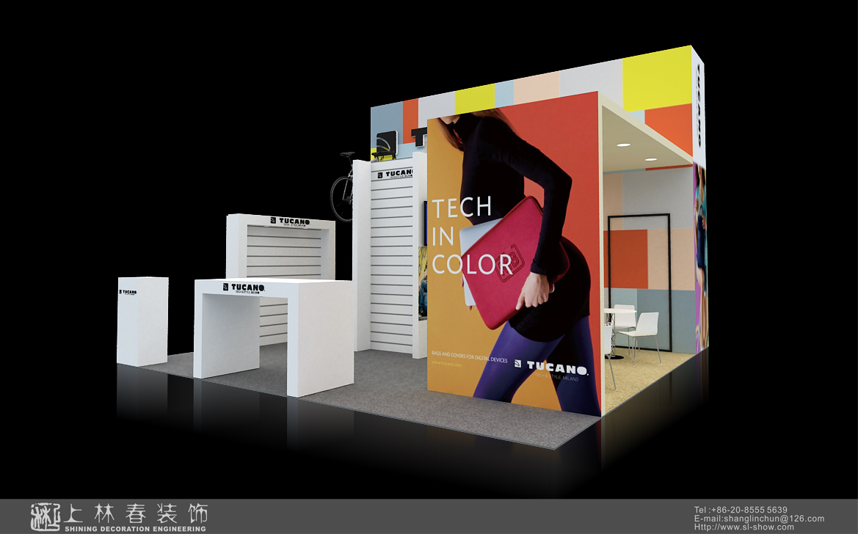Click the TUCANO label on the front desk
The image size is (858, 534).
(x=244, y=288)
